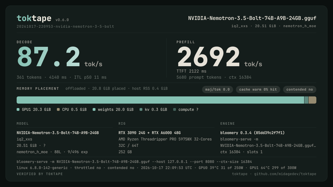Click the iq2_xxs row in MODEL column
Screen dimensions: 333x187
point(24,139)
